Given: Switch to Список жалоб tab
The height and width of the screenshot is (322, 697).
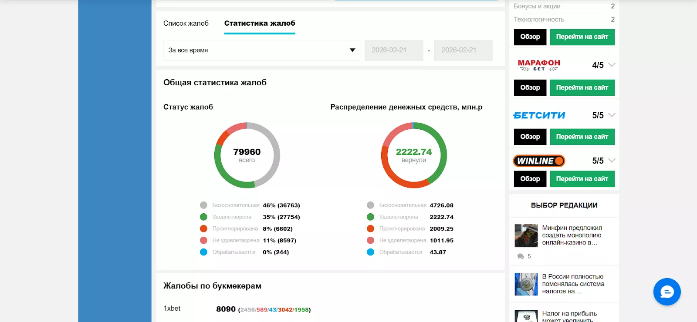Looking at the screenshot, I should click(x=186, y=23).
